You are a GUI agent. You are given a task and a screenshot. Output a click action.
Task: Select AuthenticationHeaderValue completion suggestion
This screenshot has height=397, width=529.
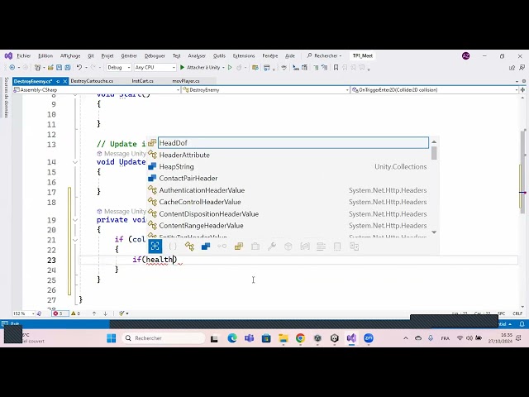pos(288,190)
